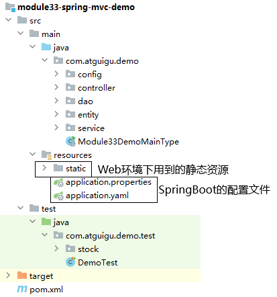The height and width of the screenshot is (297, 277).
Task: Click the Maven pom.xml icon
Action: coord(22,289)
